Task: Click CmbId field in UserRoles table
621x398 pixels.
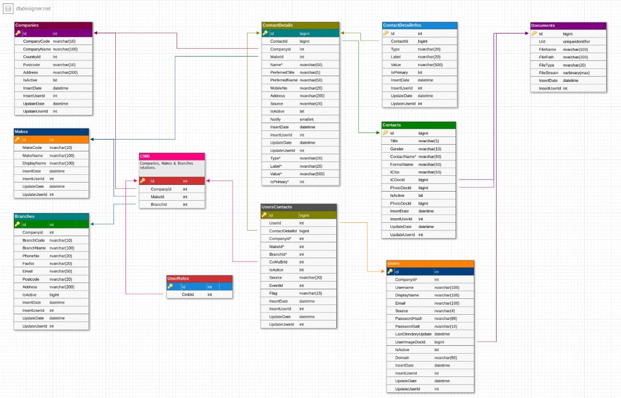Action: (199, 295)
